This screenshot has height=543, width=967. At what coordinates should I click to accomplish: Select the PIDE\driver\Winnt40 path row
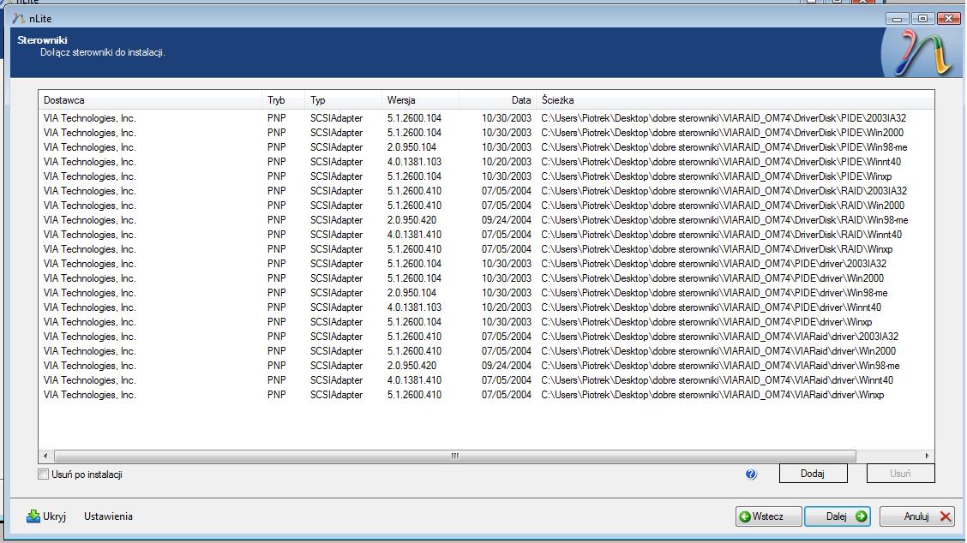click(486, 307)
